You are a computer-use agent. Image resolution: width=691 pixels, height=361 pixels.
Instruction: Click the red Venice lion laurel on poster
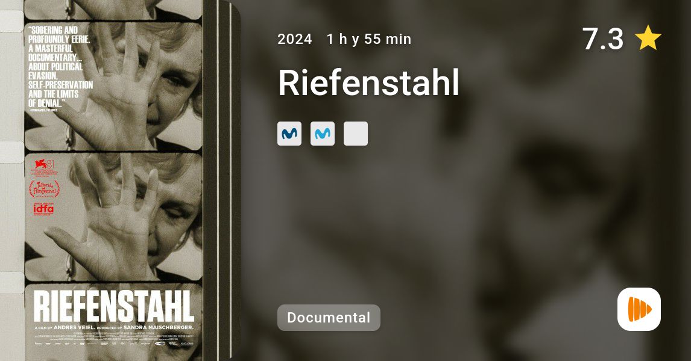pos(42,167)
